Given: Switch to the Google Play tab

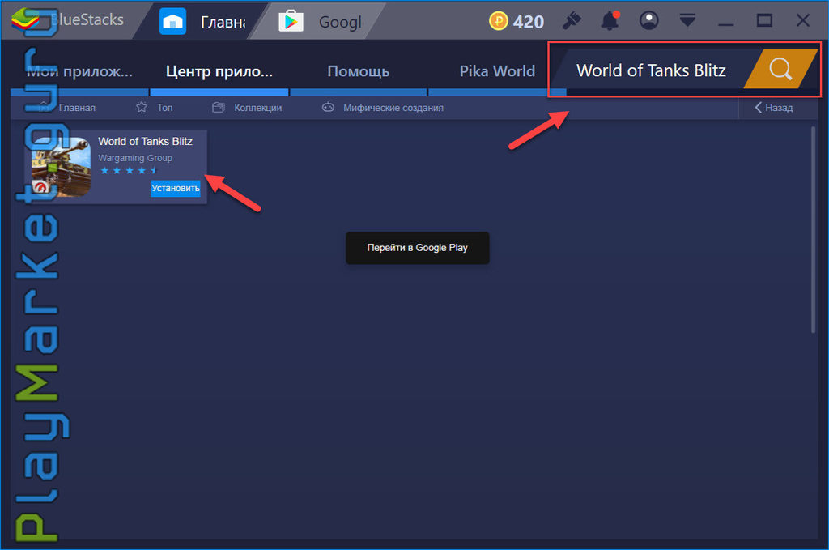Looking at the screenshot, I should point(321,22).
